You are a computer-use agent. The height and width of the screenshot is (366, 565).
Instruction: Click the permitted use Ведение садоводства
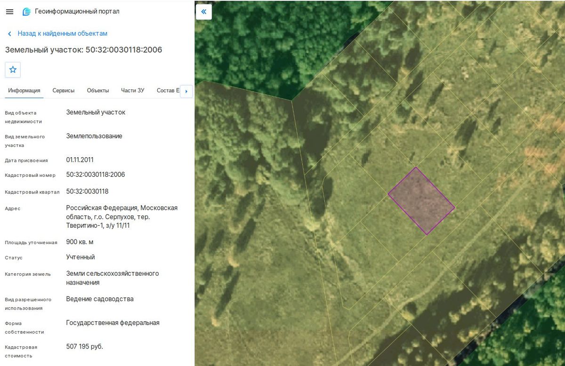(100, 299)
